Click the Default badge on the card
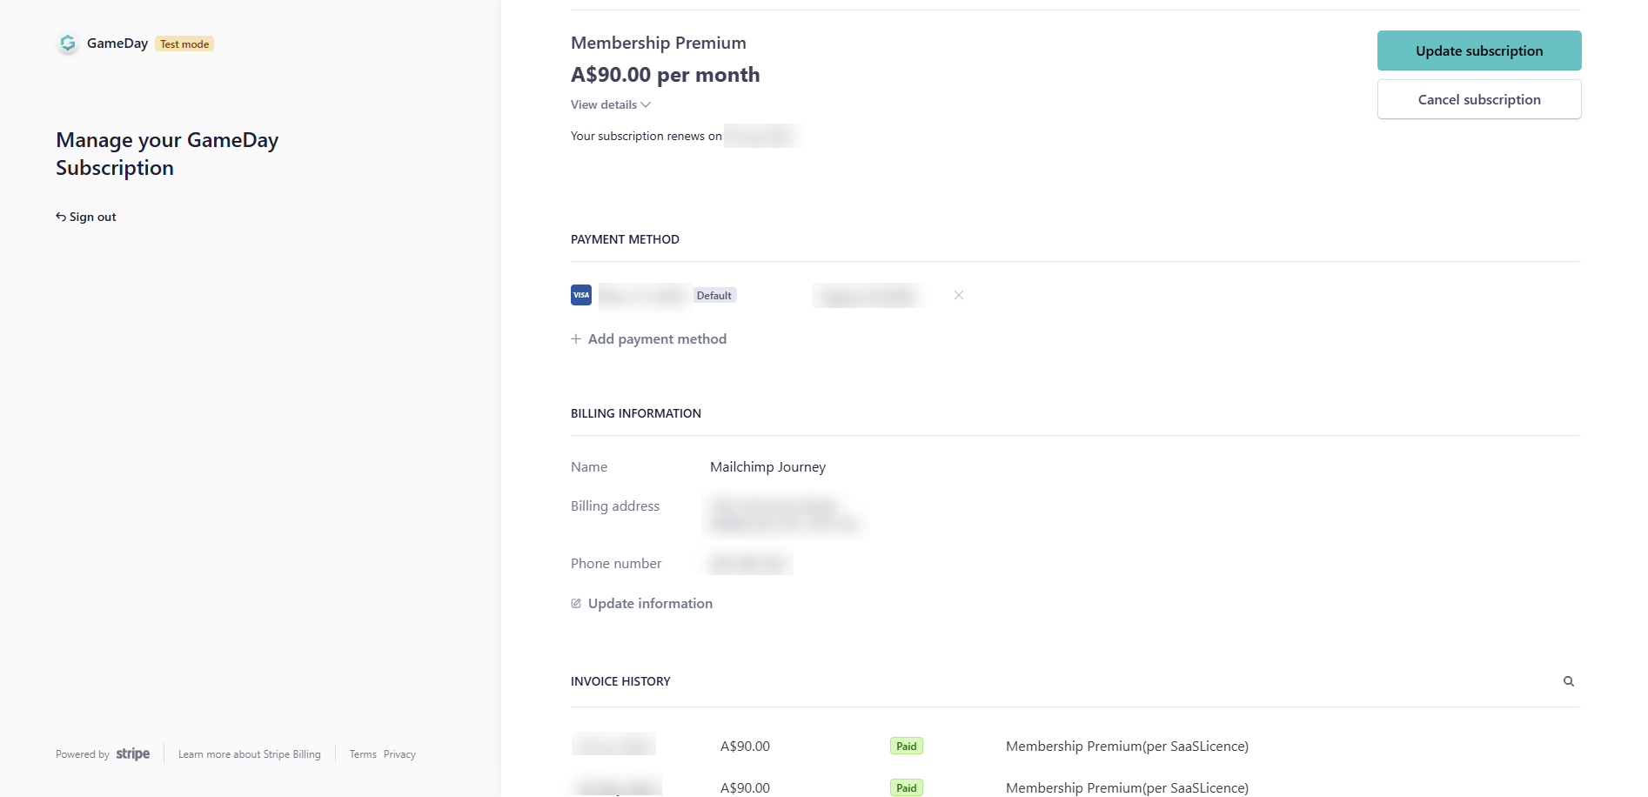Screen dimensions: 1648x797 click(x=714, y=295)
